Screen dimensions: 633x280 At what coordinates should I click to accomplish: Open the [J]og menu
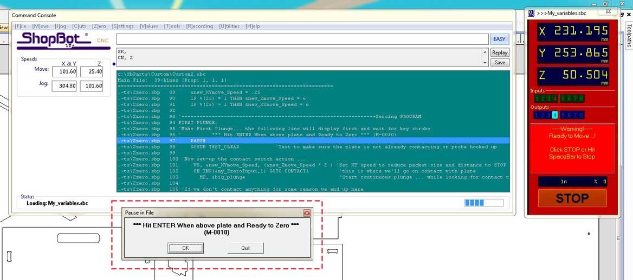(x=61, y=26)
